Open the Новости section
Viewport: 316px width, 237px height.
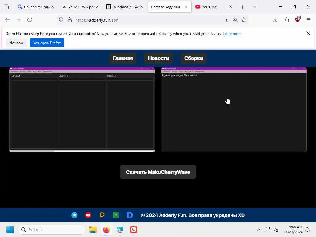pyautogui.click(x=158, y=58)
